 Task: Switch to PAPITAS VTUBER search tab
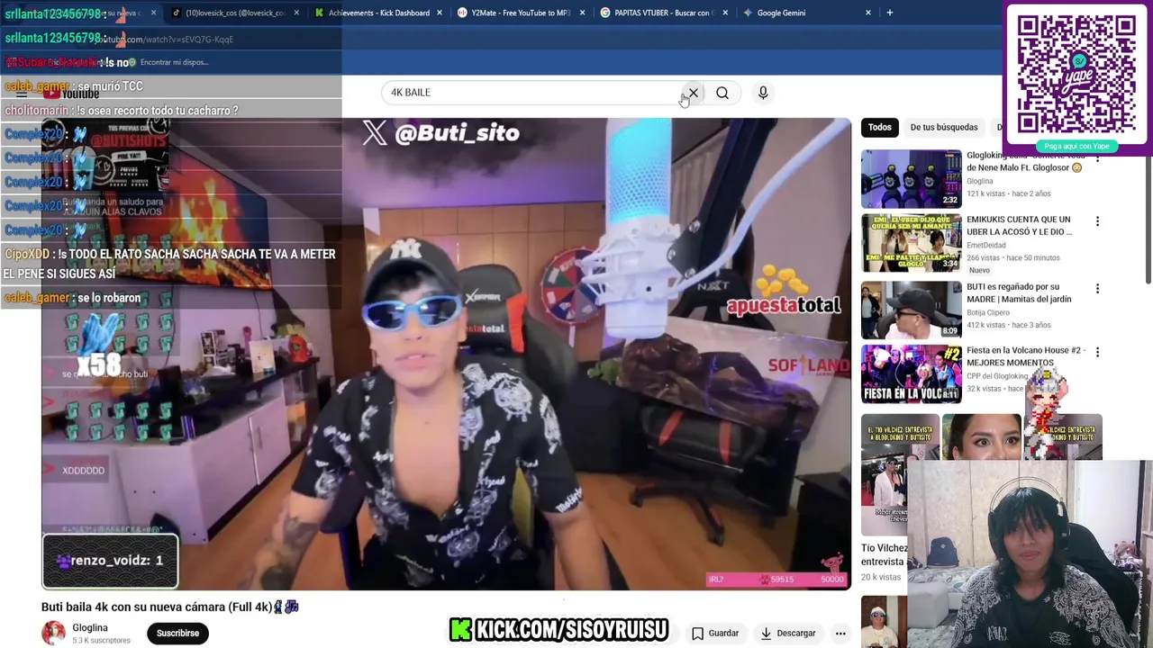pyautogui.click(x=662, y=13)
